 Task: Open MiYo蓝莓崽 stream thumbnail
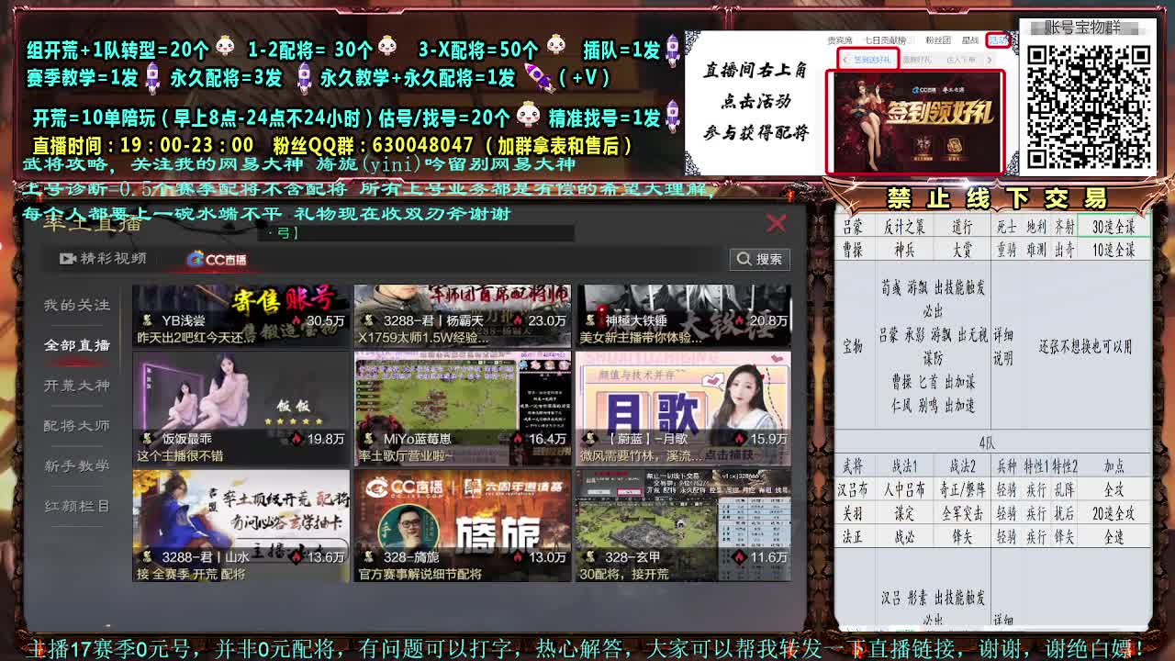tap(463, 409)
